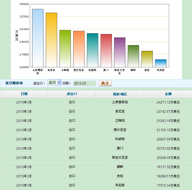This screenshot has height=190, width=192.
Task: Click the yellow 肯尼亚 bar in chart
Action: [51, 40]
